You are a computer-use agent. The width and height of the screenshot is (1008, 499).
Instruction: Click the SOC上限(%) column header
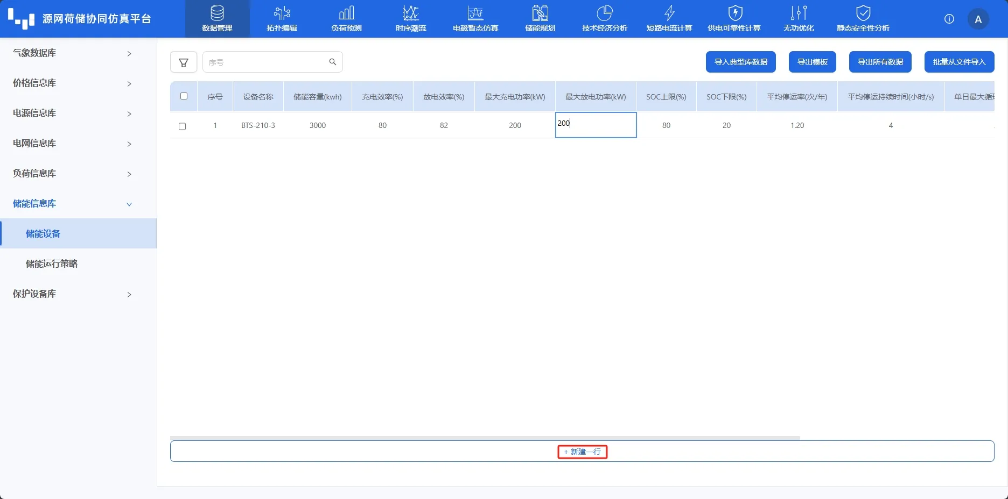tap(666, 97)
